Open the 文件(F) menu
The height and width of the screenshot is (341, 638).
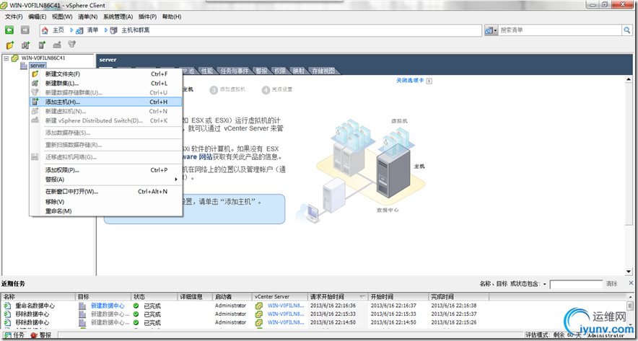tap(14, 17)
